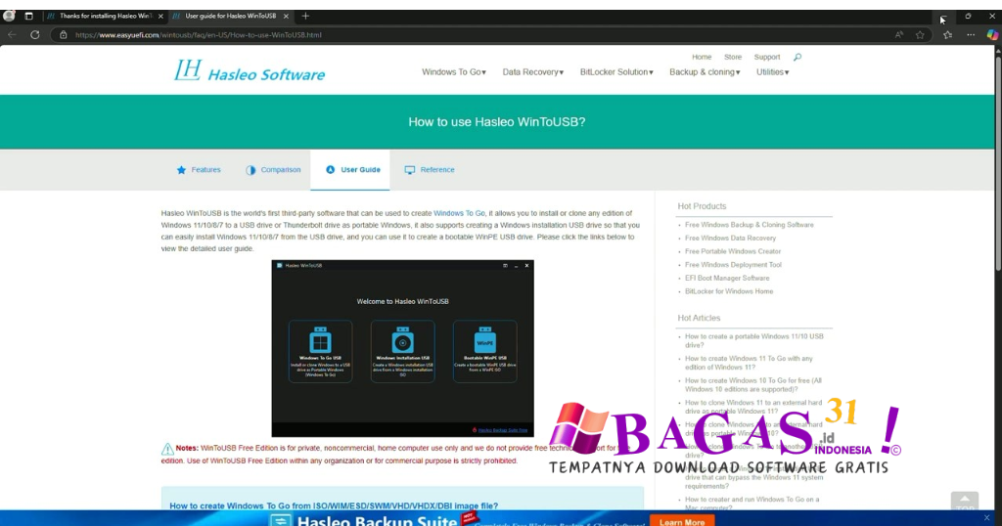Open Free Windows Data Recovery link
Screen dimensions: 1002x526
coord(730,239)
